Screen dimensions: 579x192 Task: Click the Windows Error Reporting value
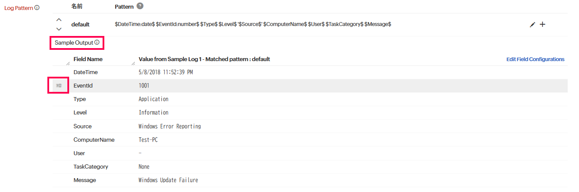[170, 127]
